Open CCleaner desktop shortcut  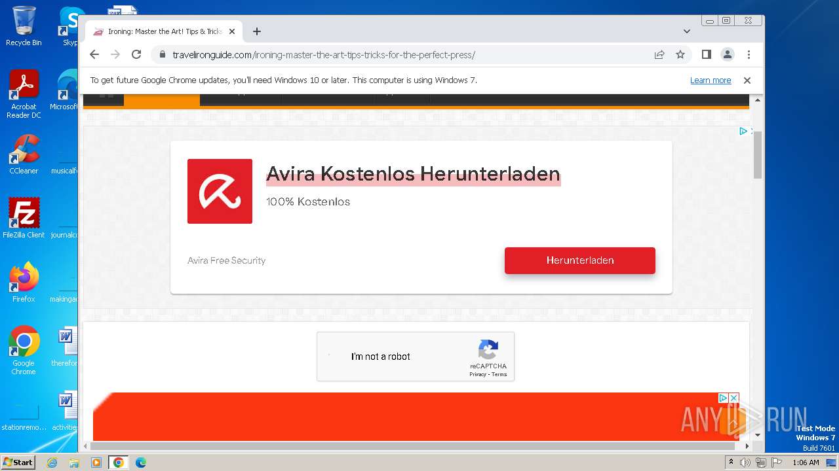pyautogui.click(x=24, y=154)
